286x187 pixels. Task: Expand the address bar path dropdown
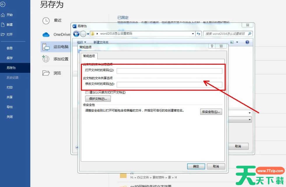(193, 34)
